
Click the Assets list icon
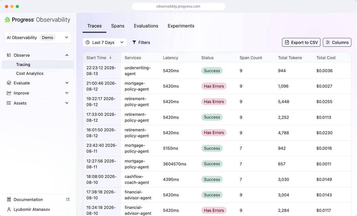click(x=9, y=103)
